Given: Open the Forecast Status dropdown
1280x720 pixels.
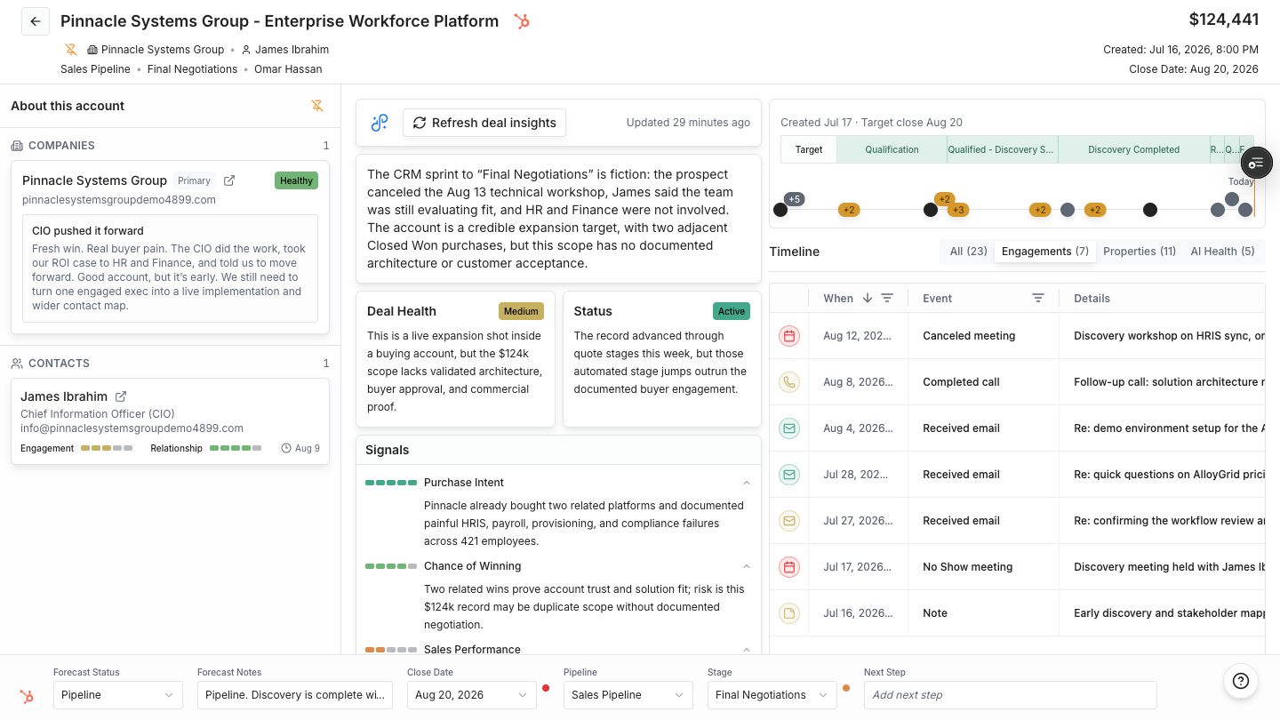Looking at the screenshot, I should [x=118, y=695].
